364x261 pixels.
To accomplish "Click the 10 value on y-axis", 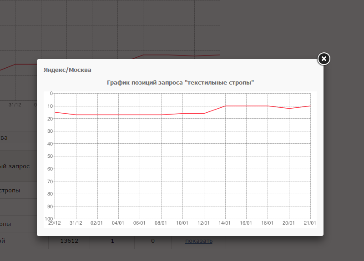I will tap(50, 106).
